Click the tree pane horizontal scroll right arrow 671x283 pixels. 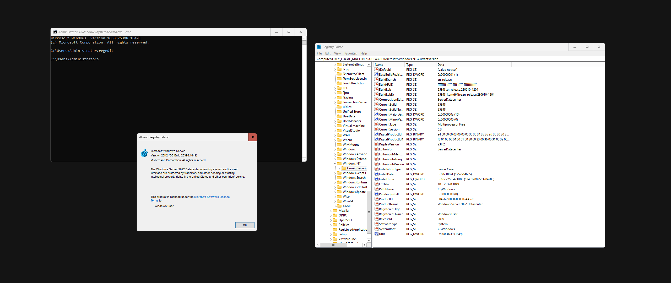364,245
